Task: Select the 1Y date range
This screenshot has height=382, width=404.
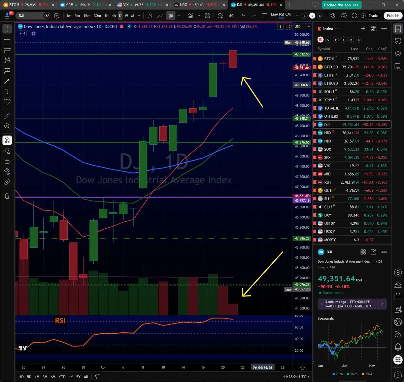Action: coord(71,377)
